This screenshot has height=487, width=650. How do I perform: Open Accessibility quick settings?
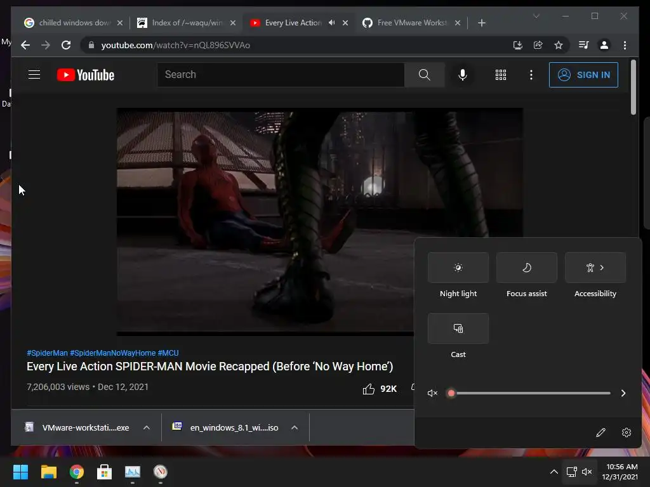595,268
